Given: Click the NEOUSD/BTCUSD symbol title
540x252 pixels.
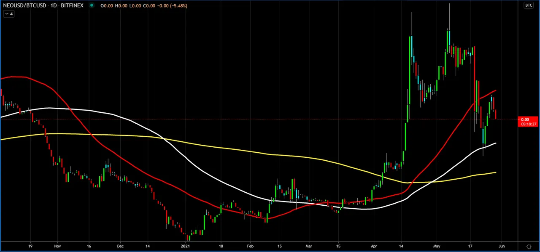Looking at the screenshot, I should [24, 5].
